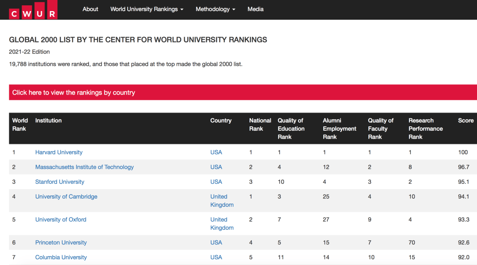Open the Media page

(x=256, y=9)
